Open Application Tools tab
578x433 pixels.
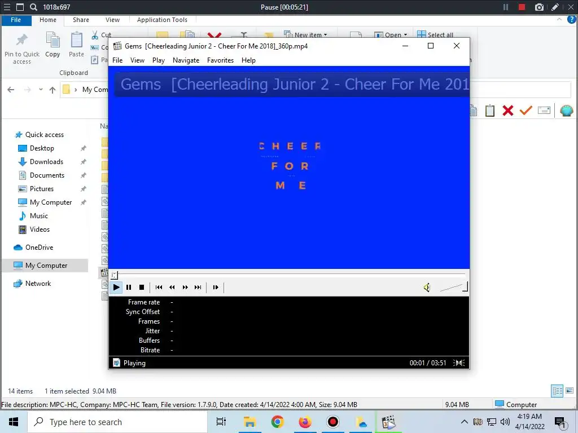point(162,20)
